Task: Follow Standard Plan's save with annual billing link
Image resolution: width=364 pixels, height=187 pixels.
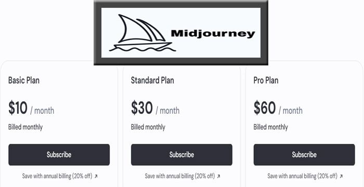Action: pyautogui.click(x=180, y=176)
